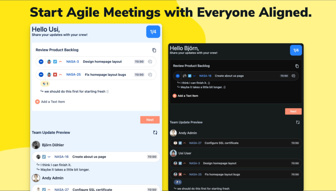
Task: Click Add a Text Item in the light panel
Action: (50, 102)
